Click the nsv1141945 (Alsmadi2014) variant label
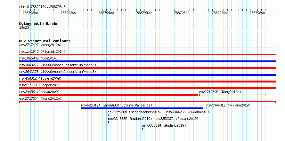 [x=42, y=51]
